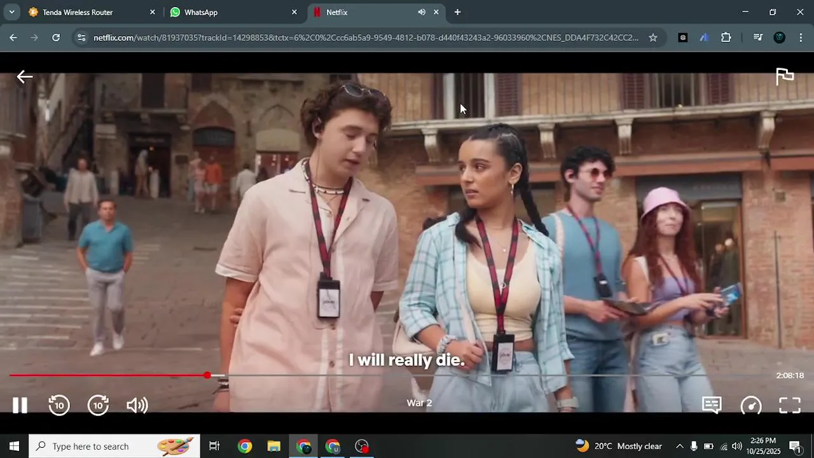Open the first dark extension icon
The height and width of the screenshot is (458, 814).
(683, 38)
